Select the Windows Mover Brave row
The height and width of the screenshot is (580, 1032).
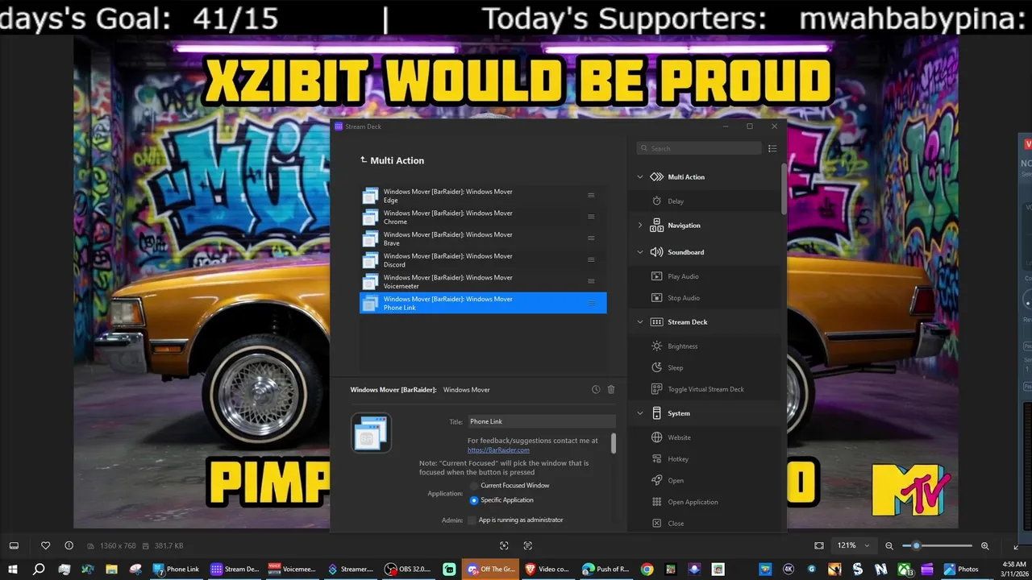pos(483,238)
